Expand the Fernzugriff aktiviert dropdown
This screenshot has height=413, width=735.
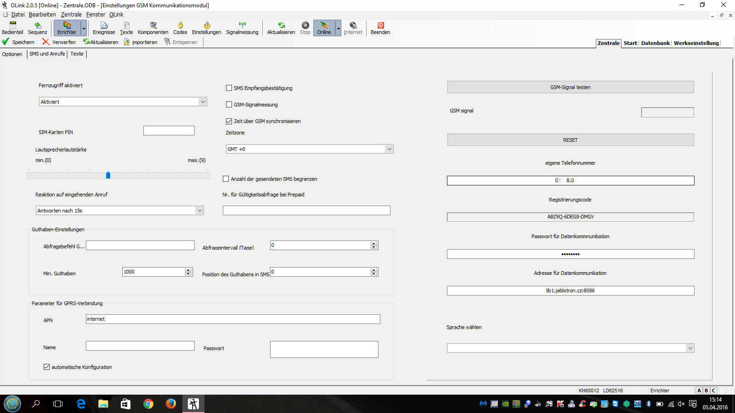click(203, 102)
